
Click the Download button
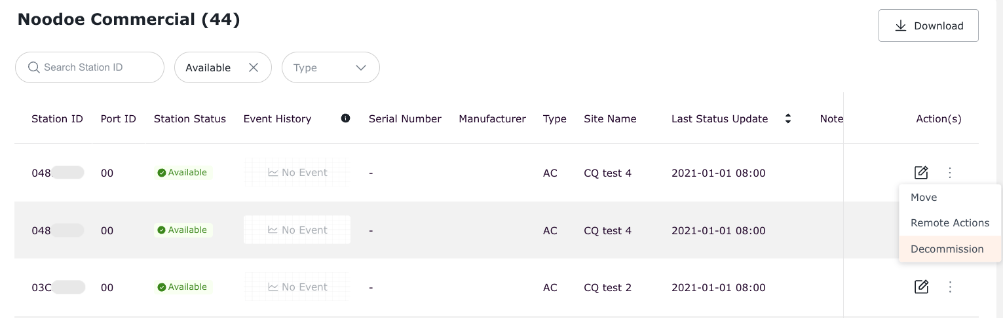(928, 26)
